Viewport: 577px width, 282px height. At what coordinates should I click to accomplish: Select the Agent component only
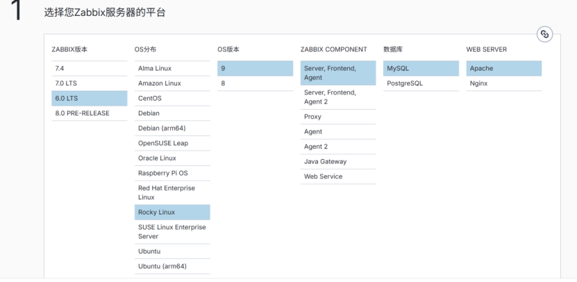[338, 132]
